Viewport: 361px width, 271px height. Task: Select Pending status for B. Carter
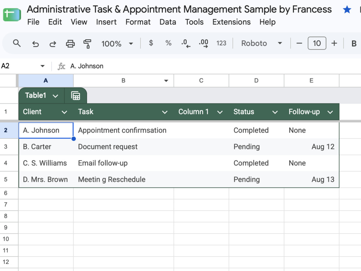click(x=256, y=147)
